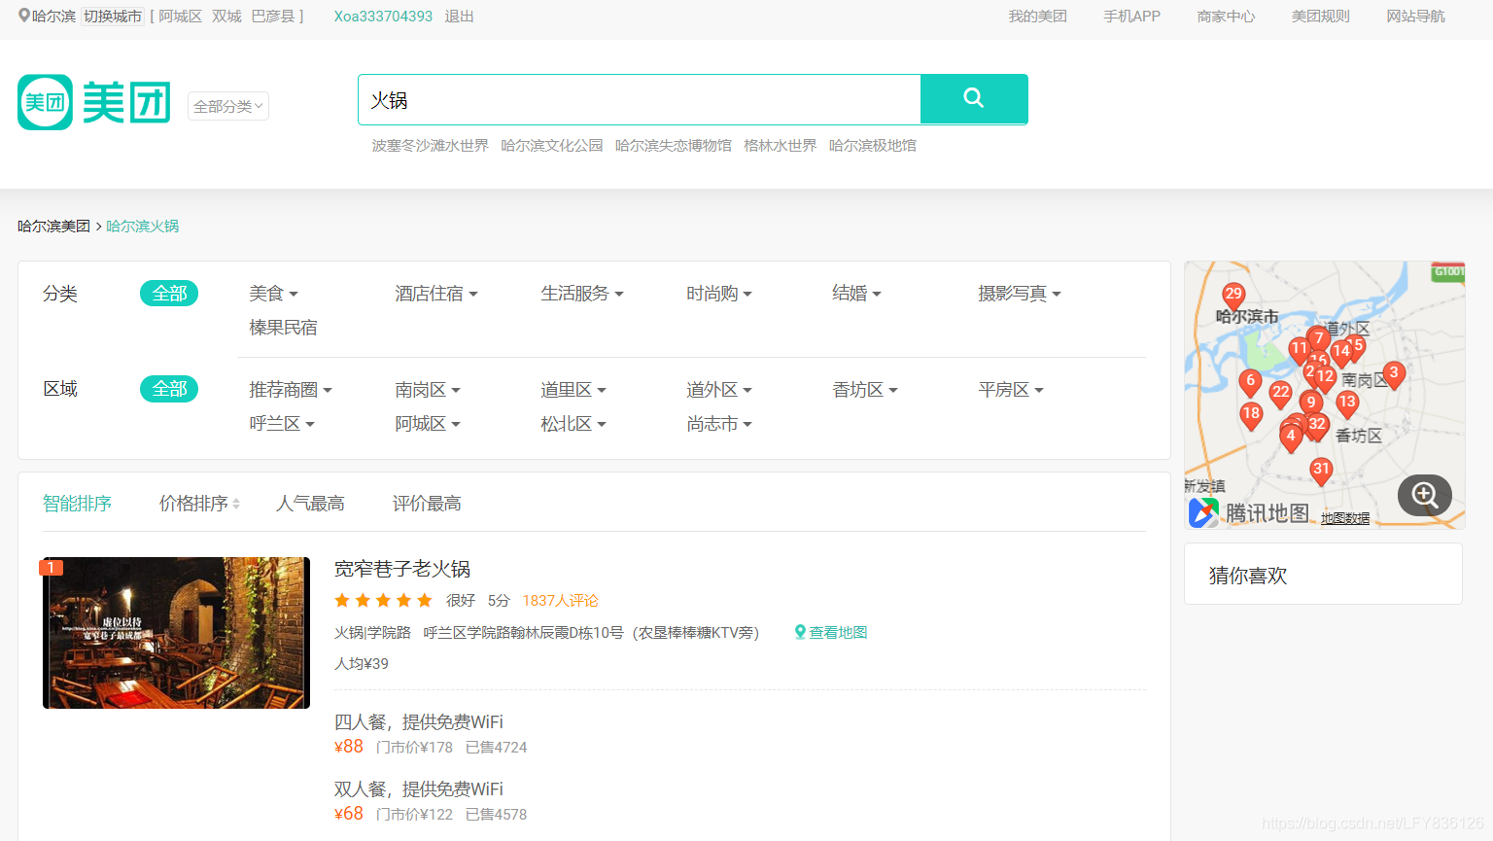Open 美团规则 in top navigation

tap(1320, 17)
